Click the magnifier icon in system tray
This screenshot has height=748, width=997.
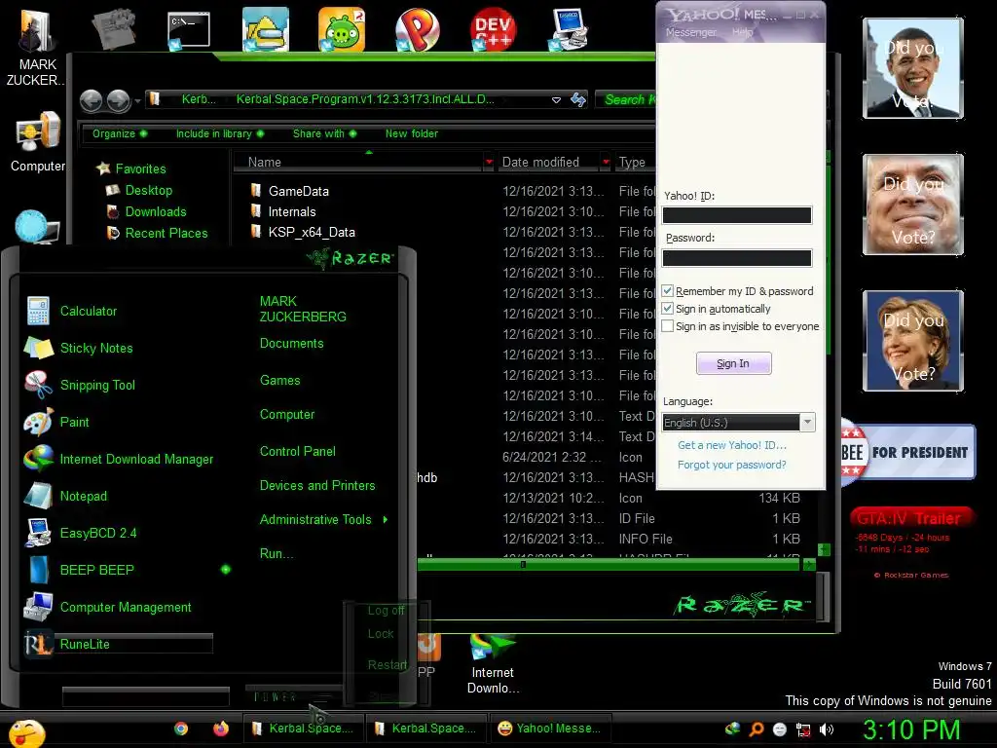(756, 729)
